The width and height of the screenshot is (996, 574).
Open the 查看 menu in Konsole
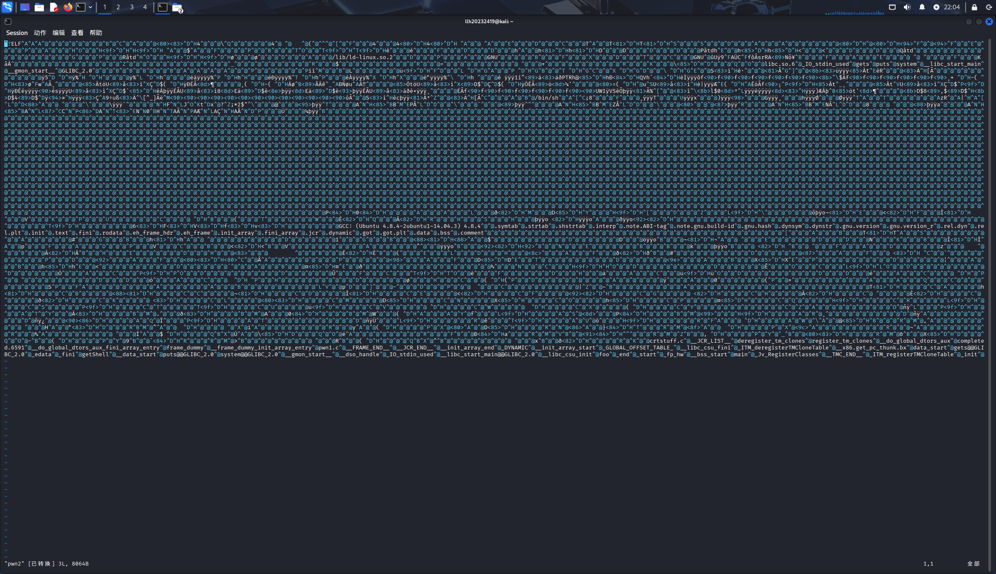77,32
